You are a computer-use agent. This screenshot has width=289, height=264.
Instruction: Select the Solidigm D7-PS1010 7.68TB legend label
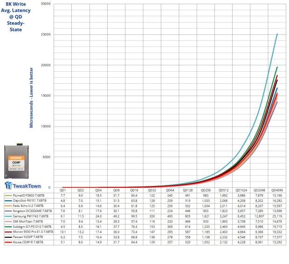pyautogui.click(x=32, y=227)
